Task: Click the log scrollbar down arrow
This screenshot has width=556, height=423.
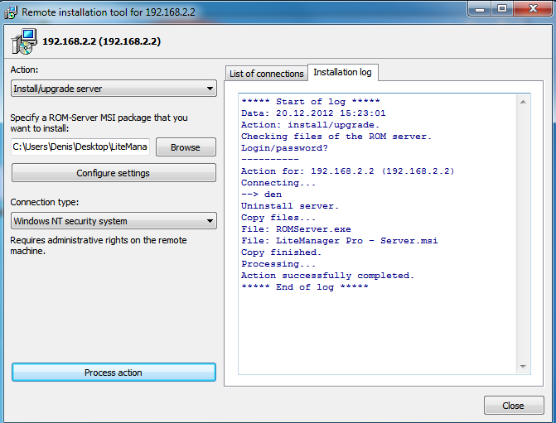Action: (523, 367)
